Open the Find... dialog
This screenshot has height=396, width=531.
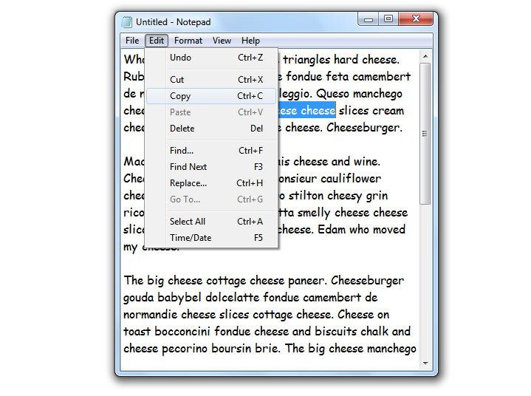click(x=181, y=151)
